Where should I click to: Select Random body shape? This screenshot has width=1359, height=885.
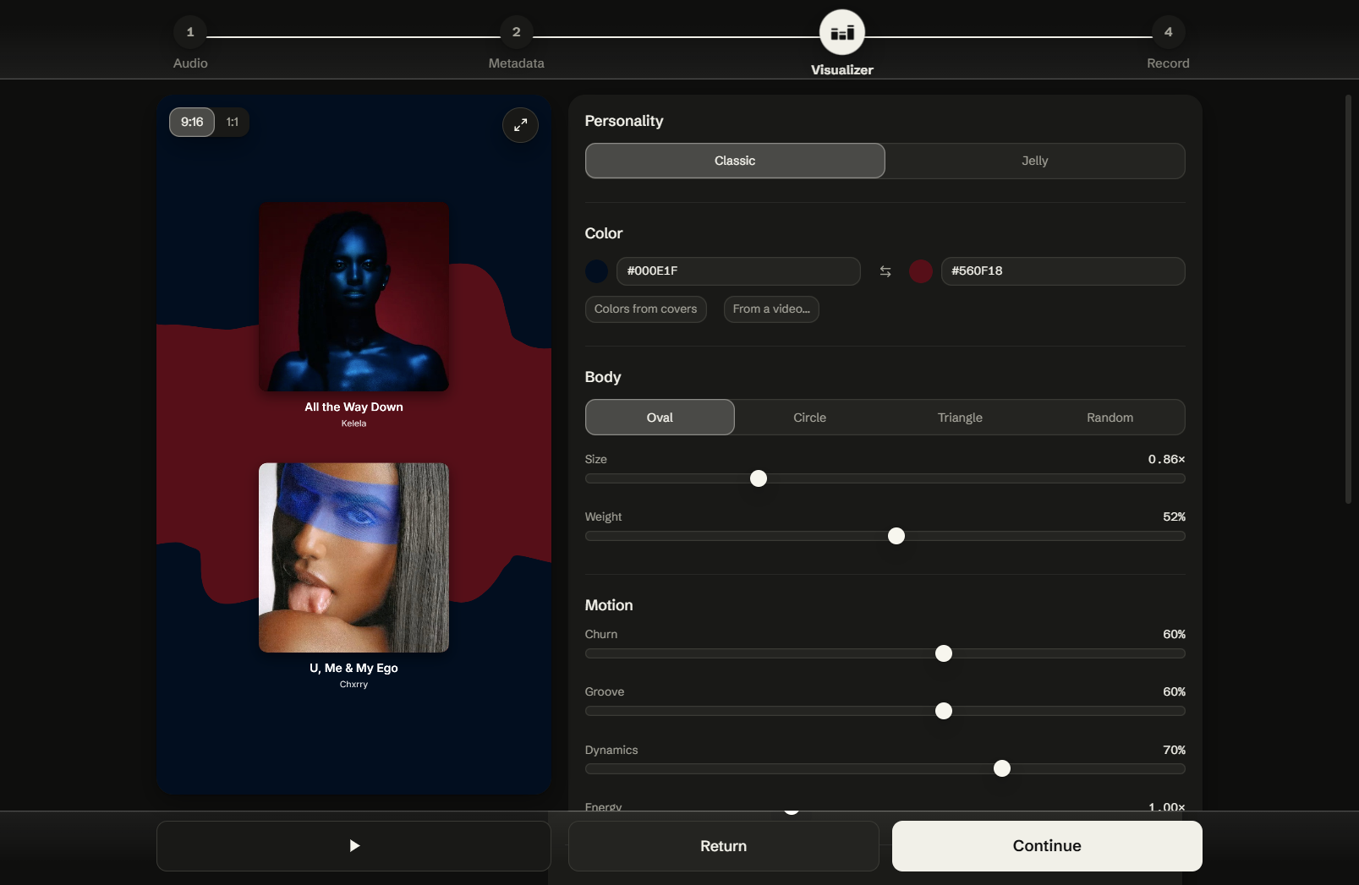(x=1110, y=418)
